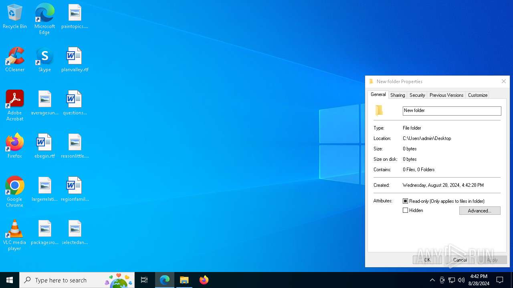The height and width of the screenshot is (288, 513).
Task: Open the Windows Start menu
Action: click(10, 280)
